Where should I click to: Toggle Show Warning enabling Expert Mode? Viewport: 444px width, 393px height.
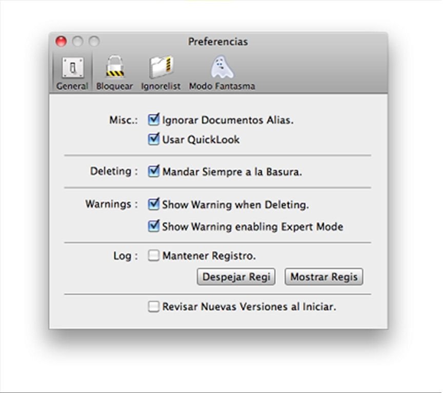pyautogui.click(x=154, y=226)
